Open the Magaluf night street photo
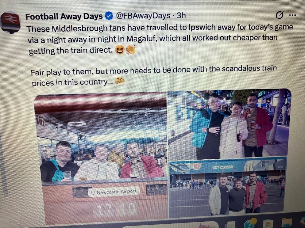The width and height of the screenshot is (305, 228). (x=230, y=124)
